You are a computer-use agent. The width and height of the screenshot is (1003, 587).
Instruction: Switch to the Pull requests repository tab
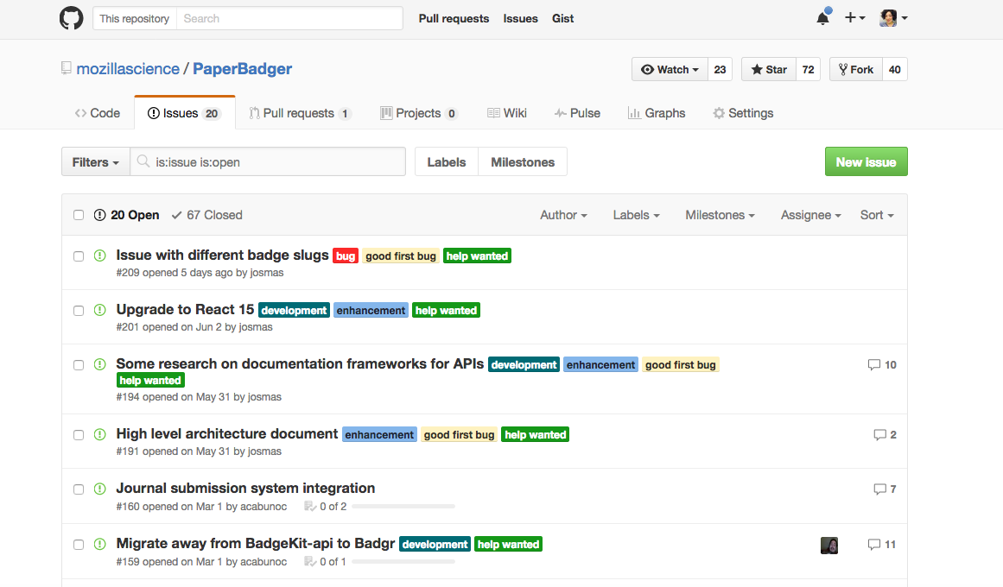(300, 113)
